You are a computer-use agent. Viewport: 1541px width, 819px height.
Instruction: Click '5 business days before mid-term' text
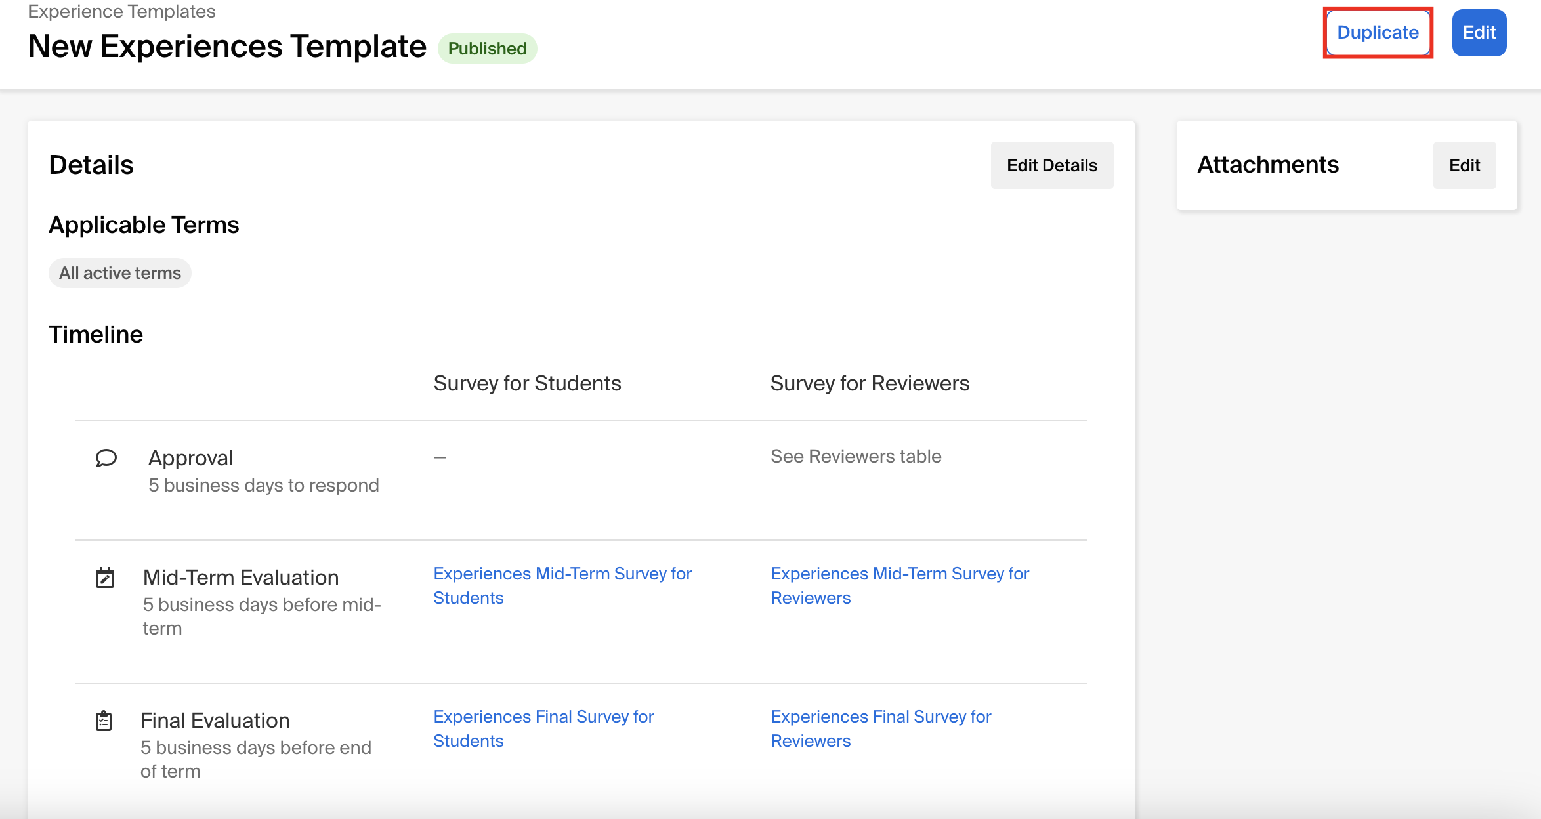[x=262, y=616]
